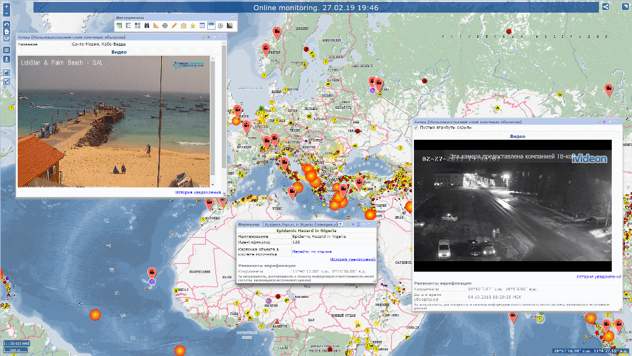Click the table grid icon in the toolbar
The image size is (632, 356).
click(202, 26)
